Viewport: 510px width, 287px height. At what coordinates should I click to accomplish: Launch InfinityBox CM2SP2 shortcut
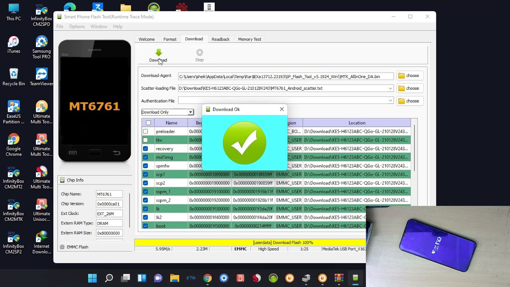pyautogui.click(x=14, y=243)
